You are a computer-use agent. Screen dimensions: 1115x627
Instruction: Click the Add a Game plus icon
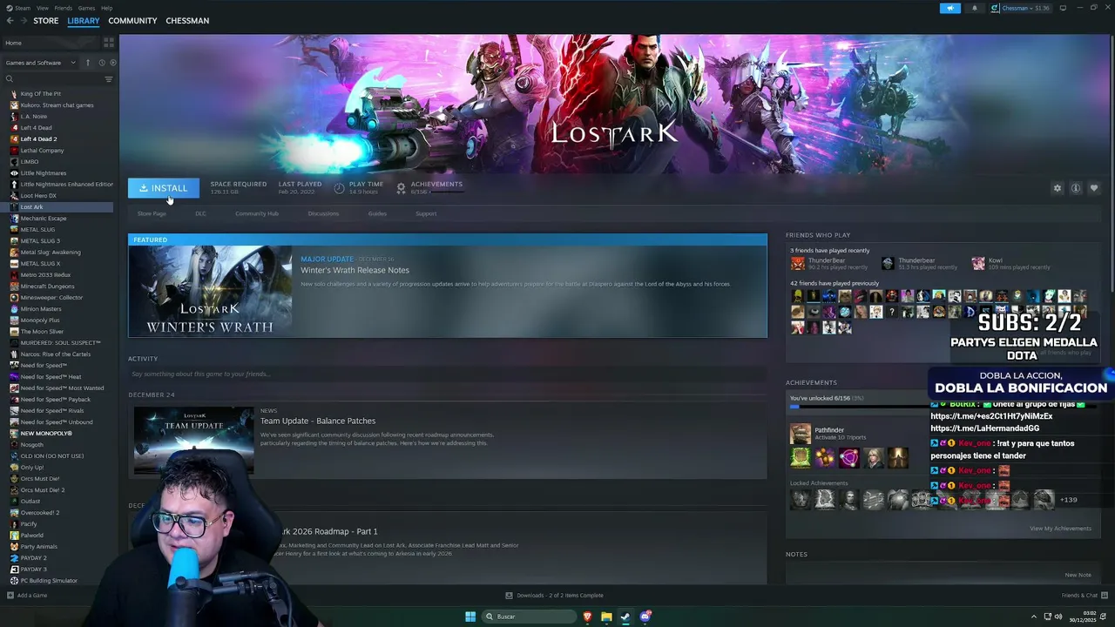(x=10, y=596)
